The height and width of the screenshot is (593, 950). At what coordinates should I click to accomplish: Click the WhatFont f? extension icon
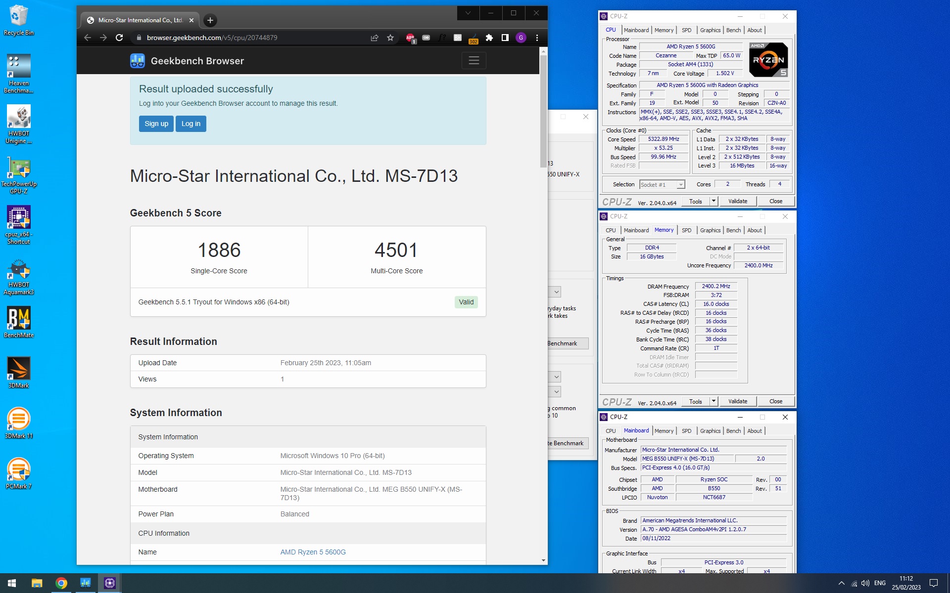pos(442,38)
